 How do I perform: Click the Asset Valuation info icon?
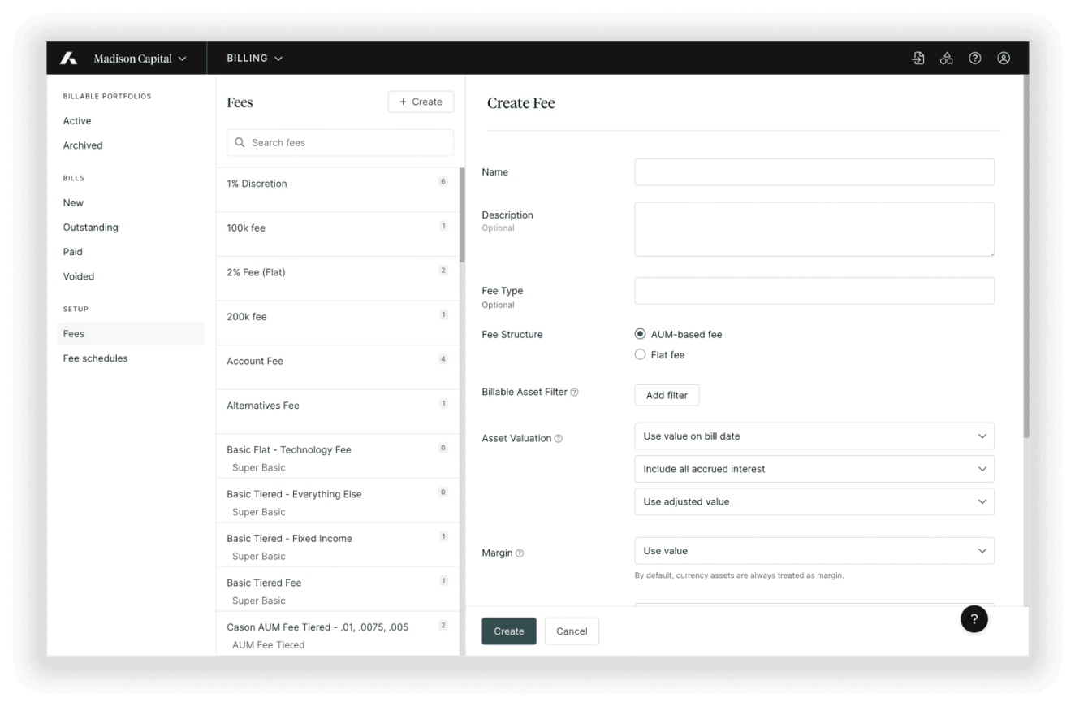click(x=558, y=439)
